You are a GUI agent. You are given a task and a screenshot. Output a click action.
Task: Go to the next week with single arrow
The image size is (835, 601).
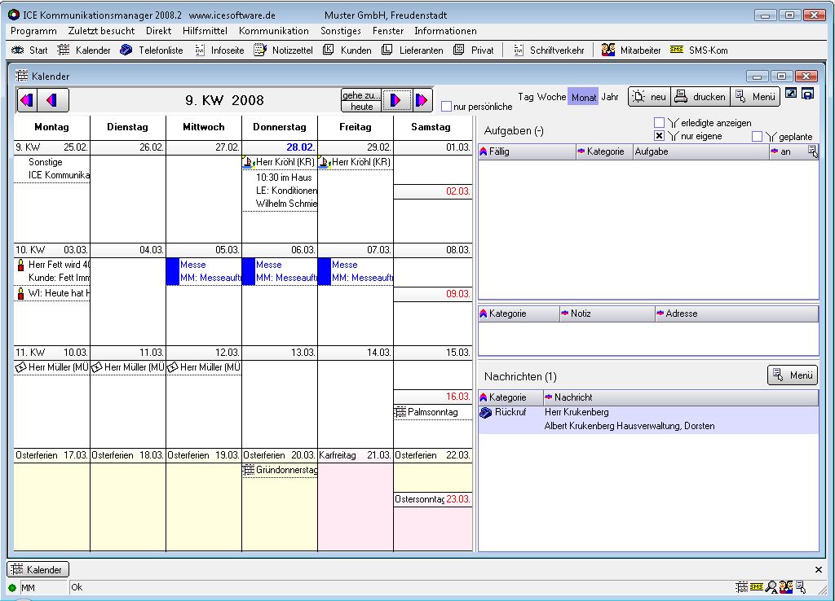point(396,100)
